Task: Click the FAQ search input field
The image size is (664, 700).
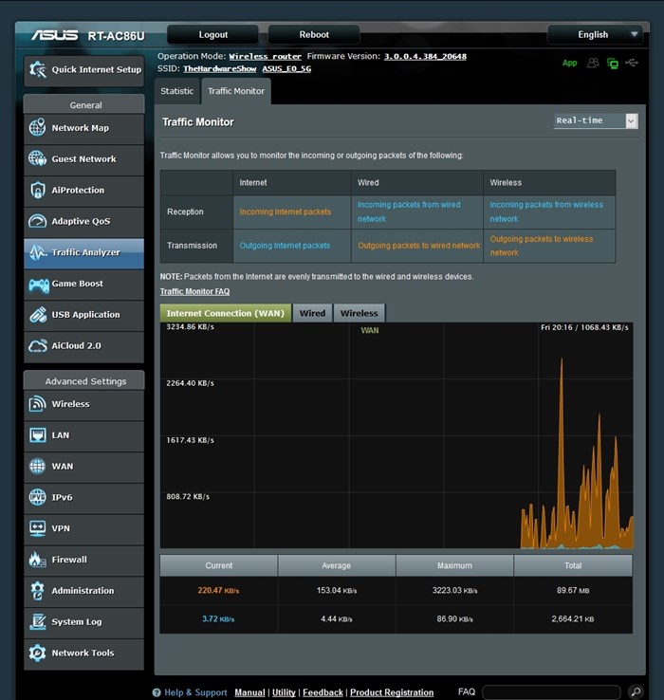Action: coord(552,692)
